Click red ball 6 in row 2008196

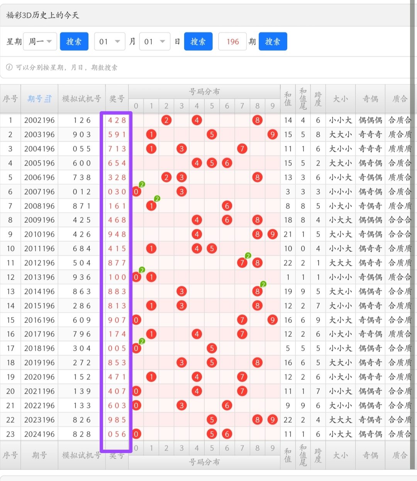[227, 206]
